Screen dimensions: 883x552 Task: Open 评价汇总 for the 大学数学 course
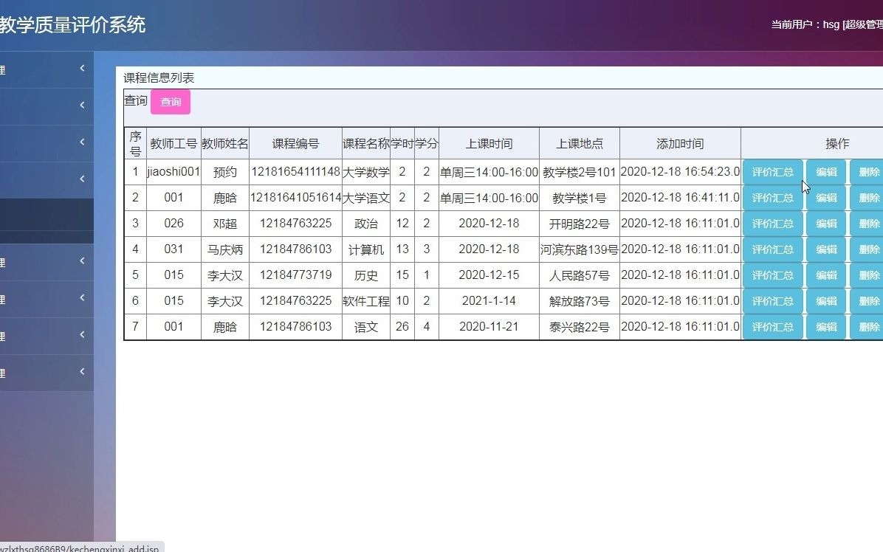pyautogui.click(x=772, y=172)
